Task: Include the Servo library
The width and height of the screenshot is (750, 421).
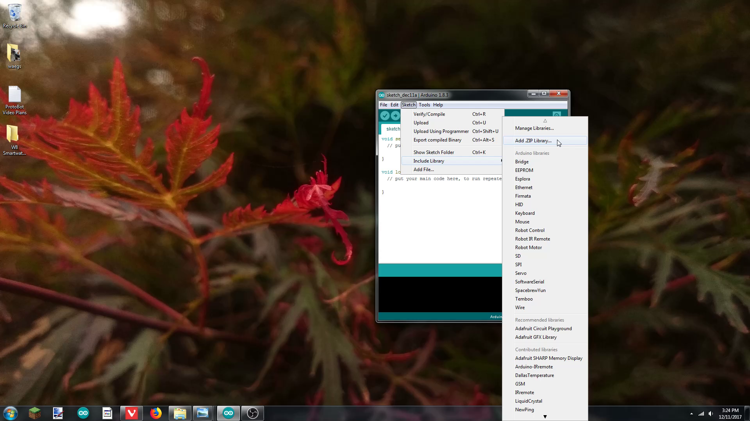Action: 521,273
